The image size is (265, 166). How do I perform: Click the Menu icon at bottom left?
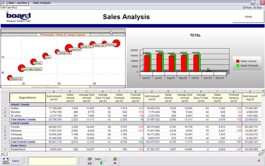(x=6, y=161)
